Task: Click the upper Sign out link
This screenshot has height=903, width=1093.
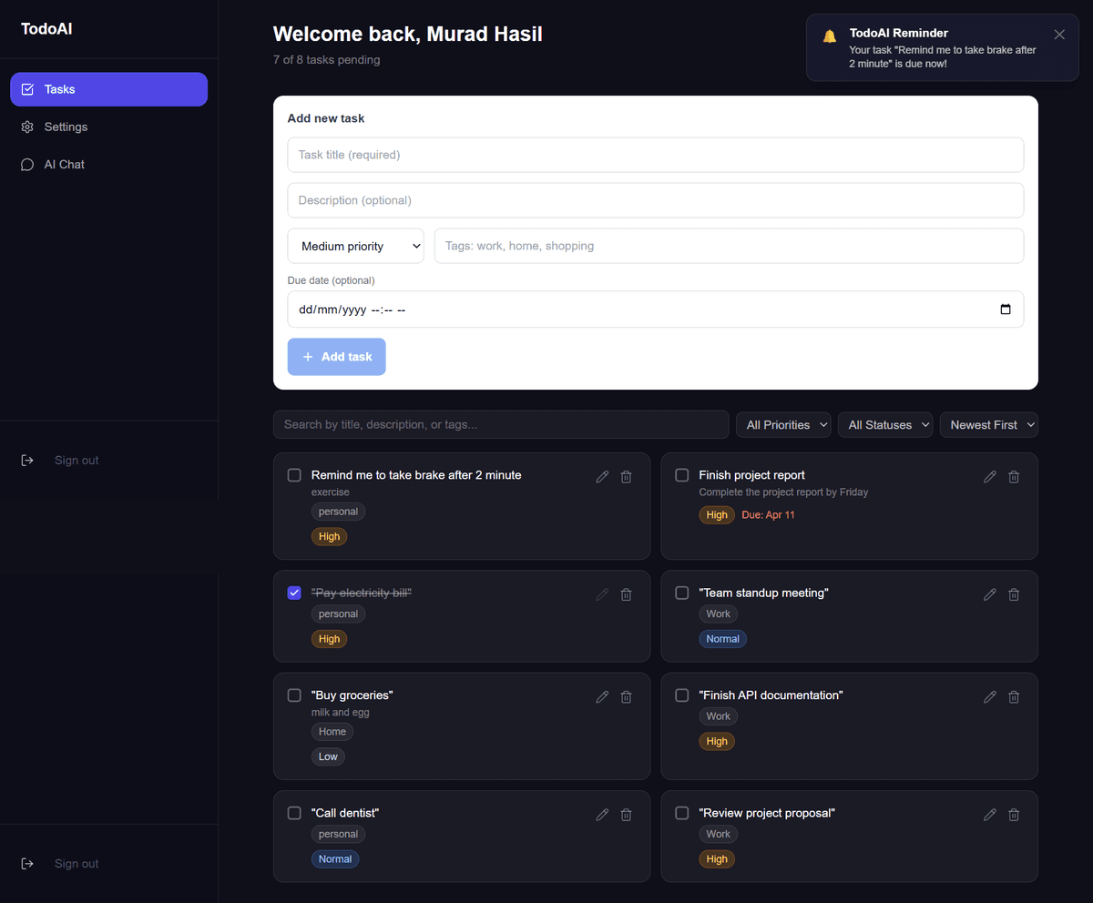Action: [x=76, y=461]
